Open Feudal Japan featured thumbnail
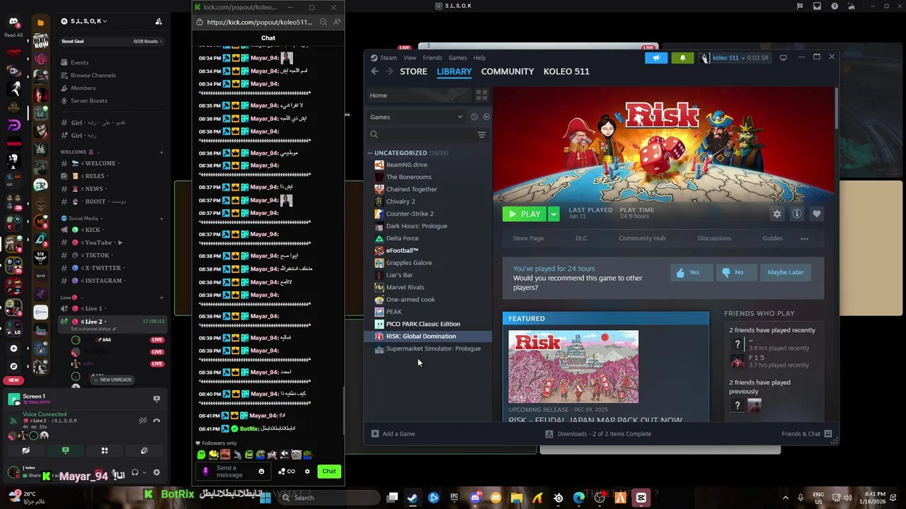Image resolution: width=906 pixels, height=509 pixels. (573, 367)
